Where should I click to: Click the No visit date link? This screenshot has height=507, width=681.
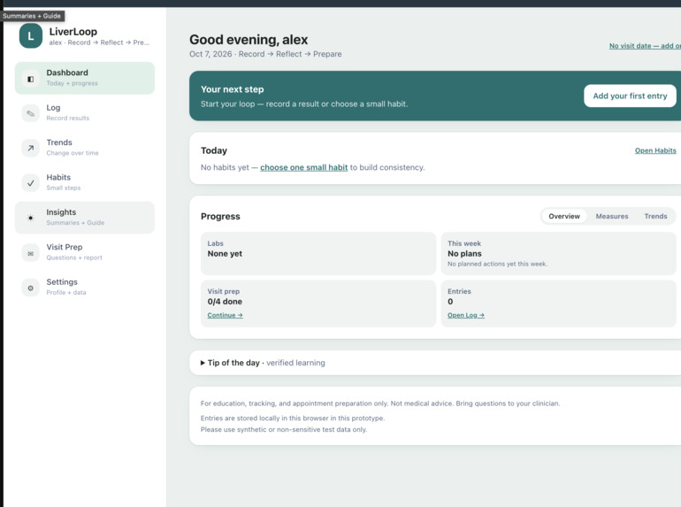(645, 46)
